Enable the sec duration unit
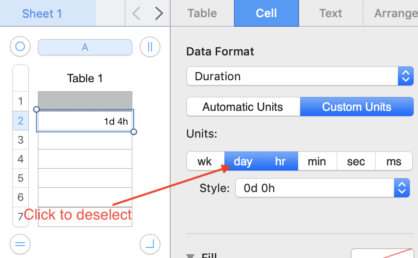Viewport: 418px width, 258px height. 356,161
